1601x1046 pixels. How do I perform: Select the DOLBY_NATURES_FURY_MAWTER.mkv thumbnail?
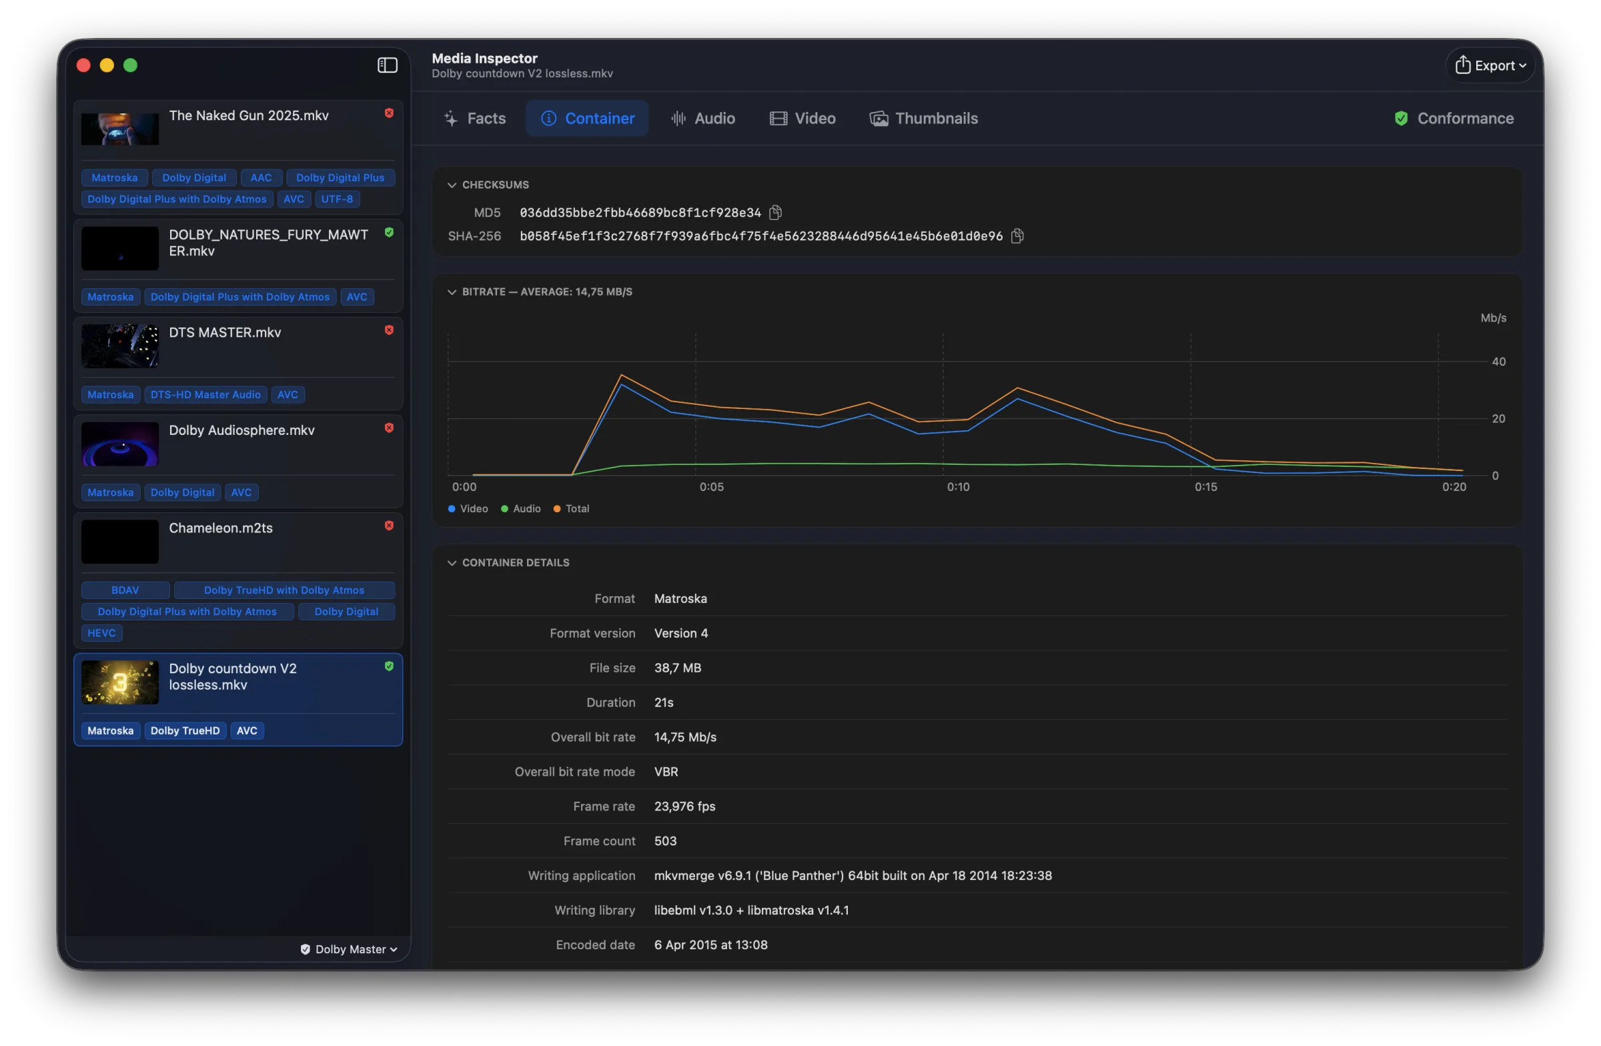(x=121, y=249)
